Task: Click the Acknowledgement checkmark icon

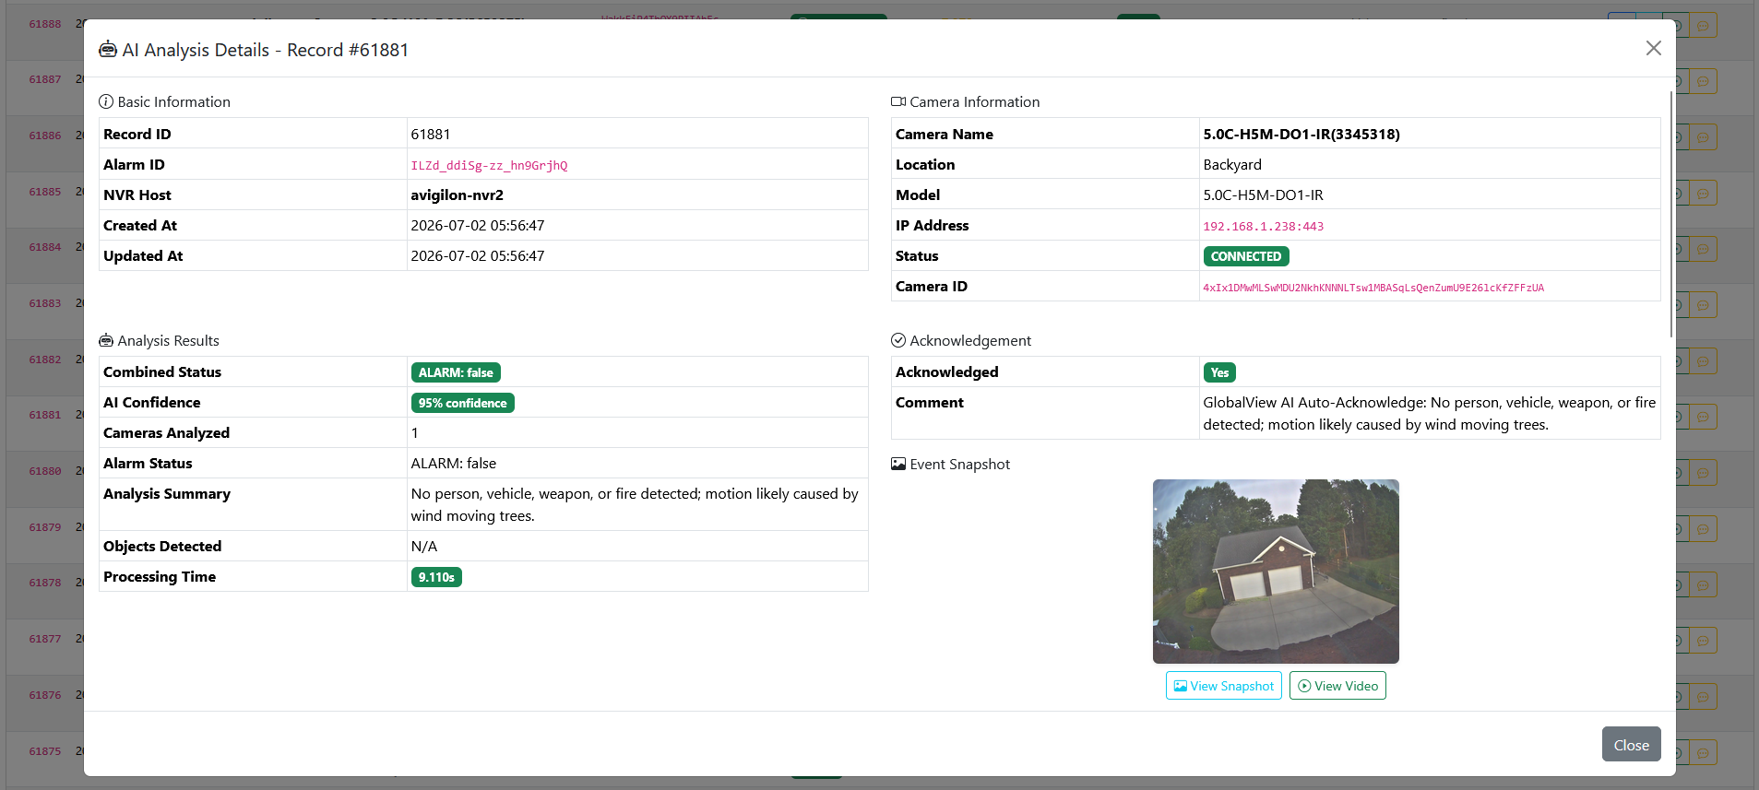Action: coord(898,340)
